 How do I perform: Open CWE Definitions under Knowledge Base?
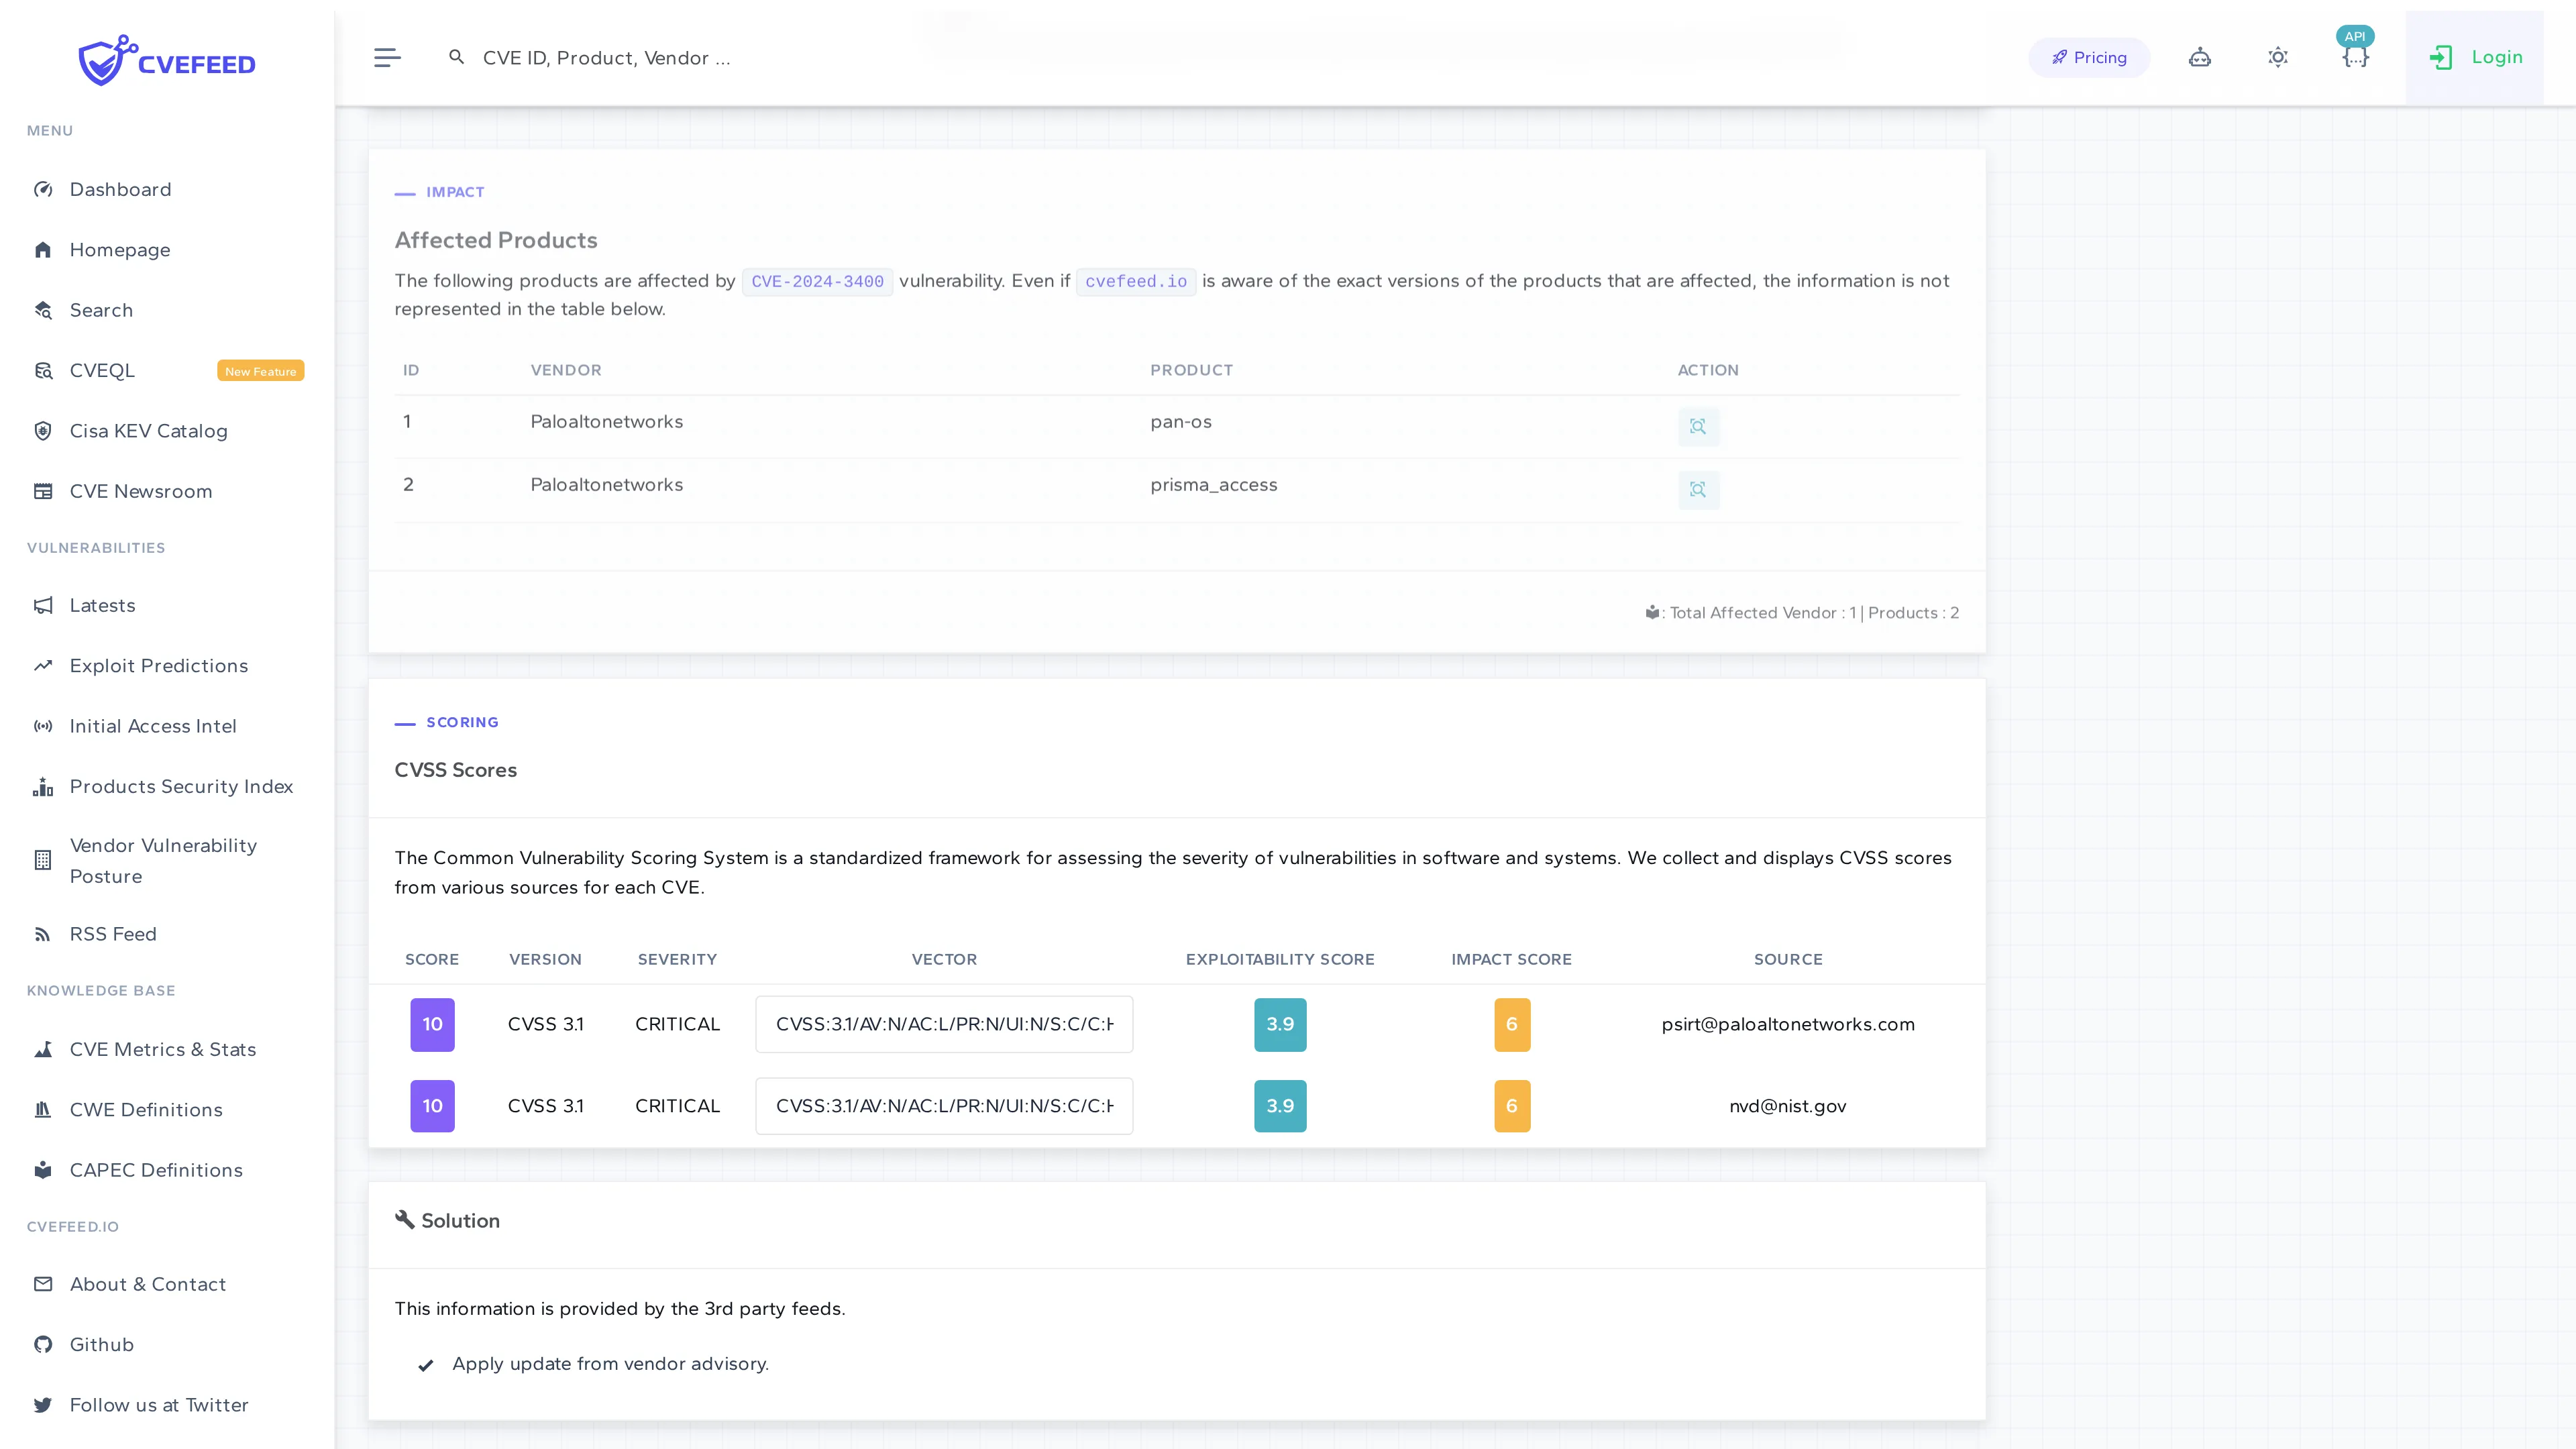click(146, 1110)
